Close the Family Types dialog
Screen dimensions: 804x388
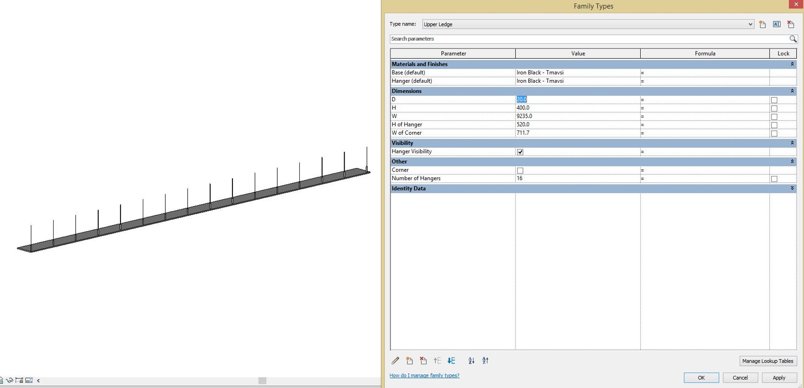tap(796, 4)
